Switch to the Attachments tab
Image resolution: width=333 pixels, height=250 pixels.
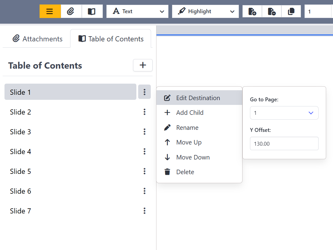pos(37,39)
